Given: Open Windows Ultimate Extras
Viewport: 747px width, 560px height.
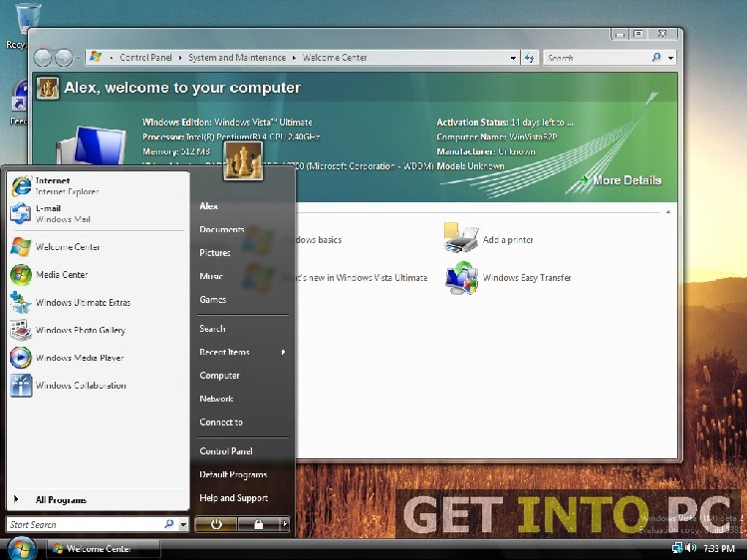Looking at the screenshot, I should pyautogui.click(x=98, y=302).
